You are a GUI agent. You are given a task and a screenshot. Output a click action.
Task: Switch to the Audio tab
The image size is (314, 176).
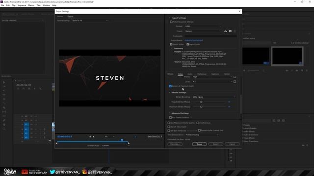(x=190, y=74)
